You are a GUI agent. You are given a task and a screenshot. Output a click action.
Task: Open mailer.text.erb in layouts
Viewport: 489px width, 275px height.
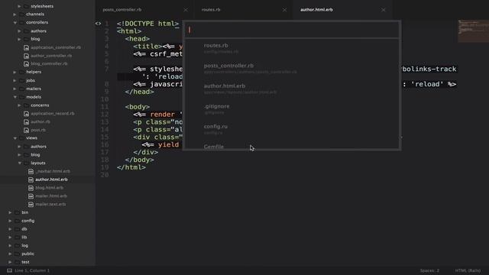coord(50,204)
